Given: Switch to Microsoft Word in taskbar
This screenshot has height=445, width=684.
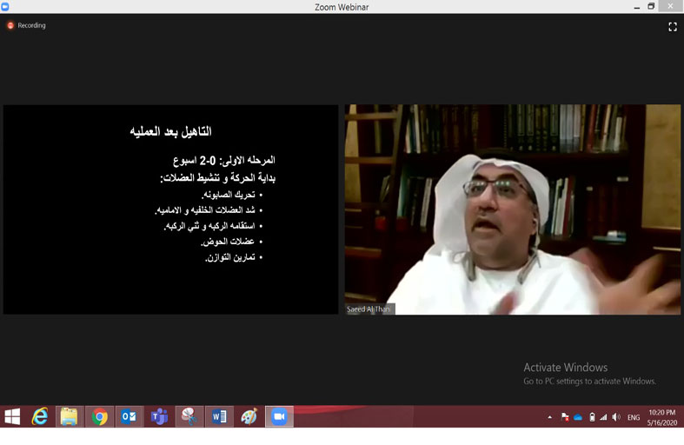Looking at the screenshot, I should tap(219, 417).
